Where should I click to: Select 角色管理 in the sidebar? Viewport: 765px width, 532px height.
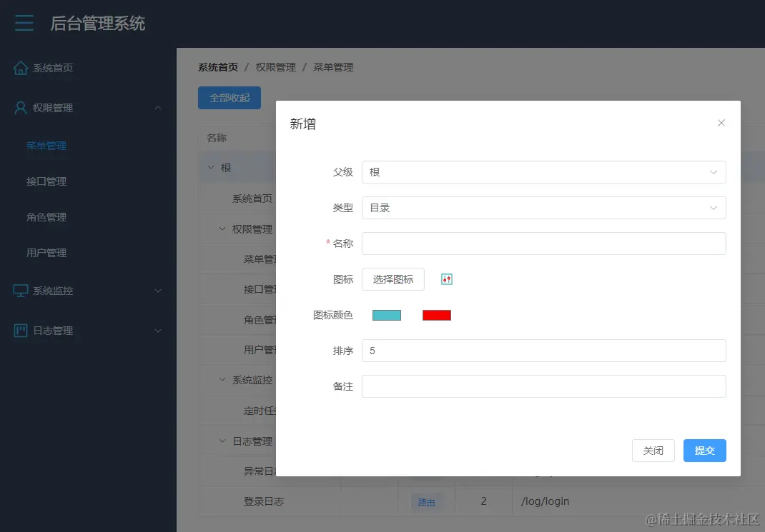coord(46,217)
